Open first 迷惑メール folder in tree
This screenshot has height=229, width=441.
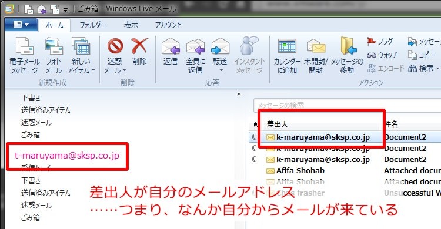click(x=36, y=123)
